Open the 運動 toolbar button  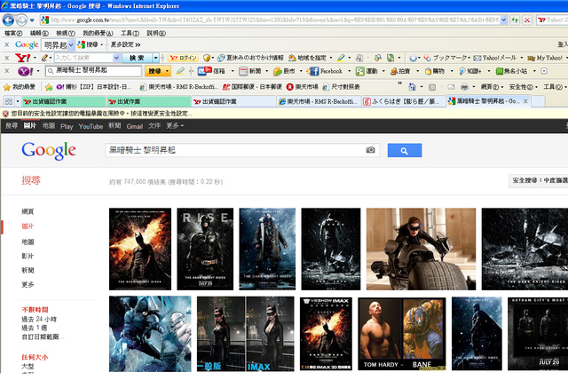pyautogui.click(x=367, y=71)
